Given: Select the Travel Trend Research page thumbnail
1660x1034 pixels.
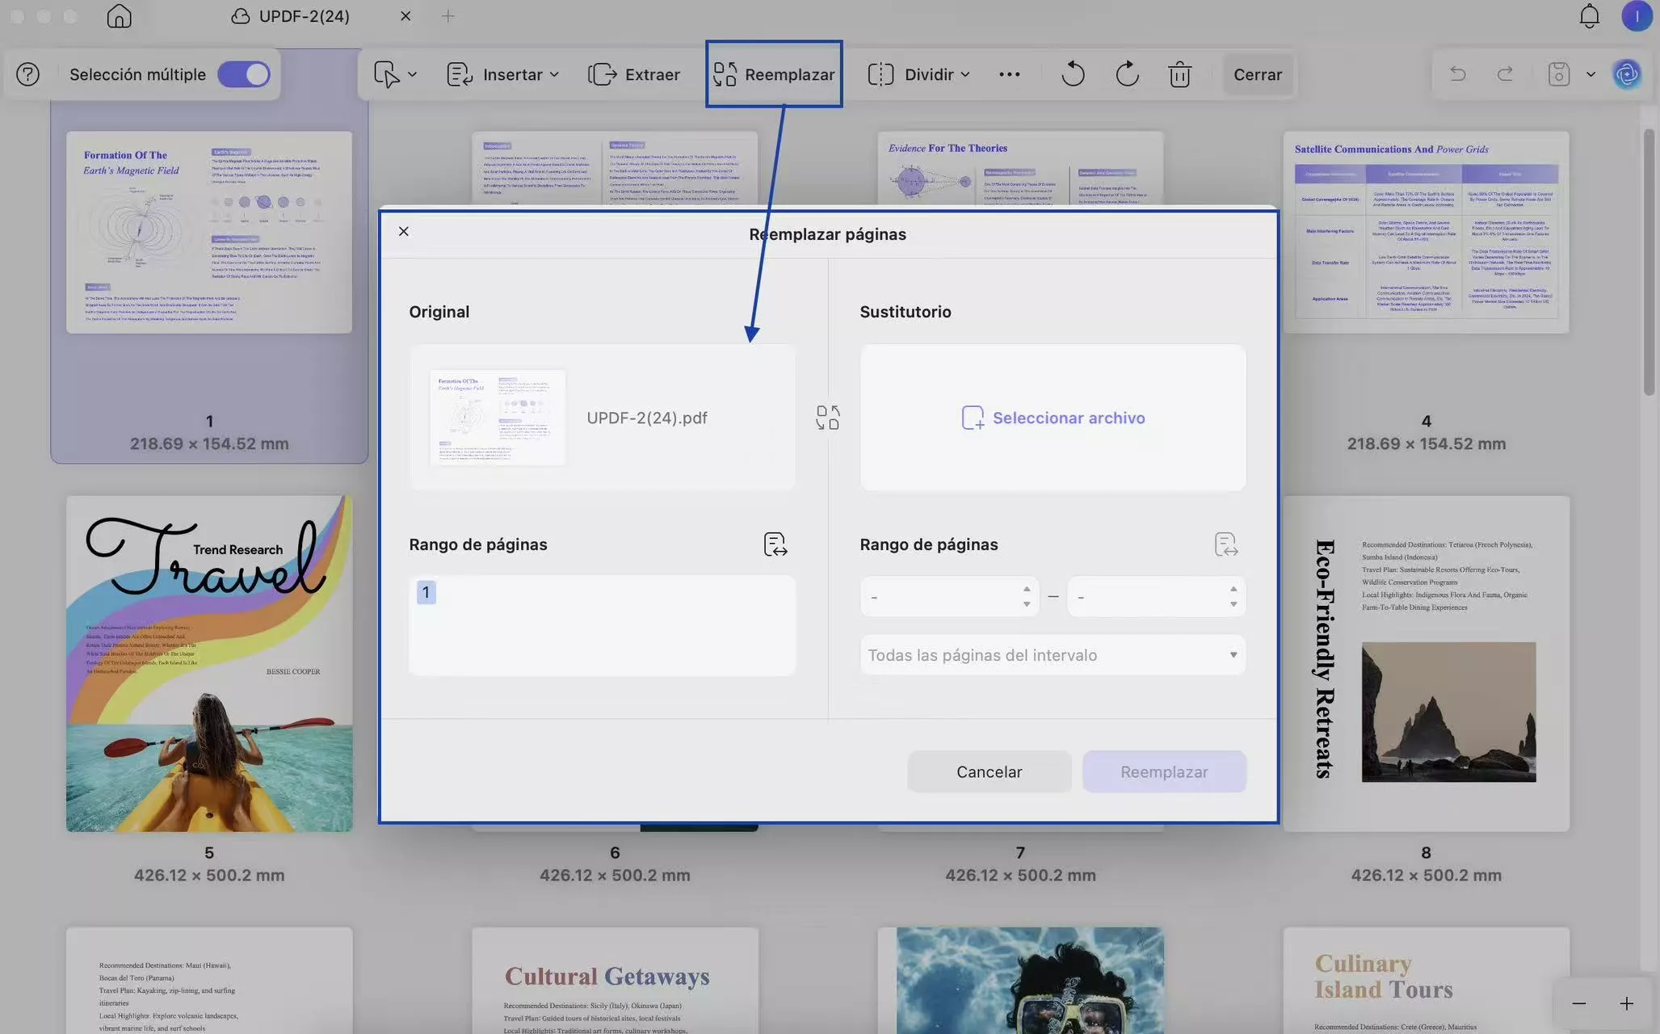Looking at the screenshot, I should (x=209, y=663).
